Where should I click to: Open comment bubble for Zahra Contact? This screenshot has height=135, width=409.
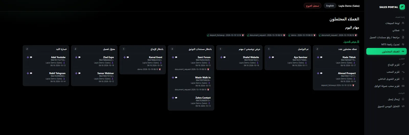176,98
